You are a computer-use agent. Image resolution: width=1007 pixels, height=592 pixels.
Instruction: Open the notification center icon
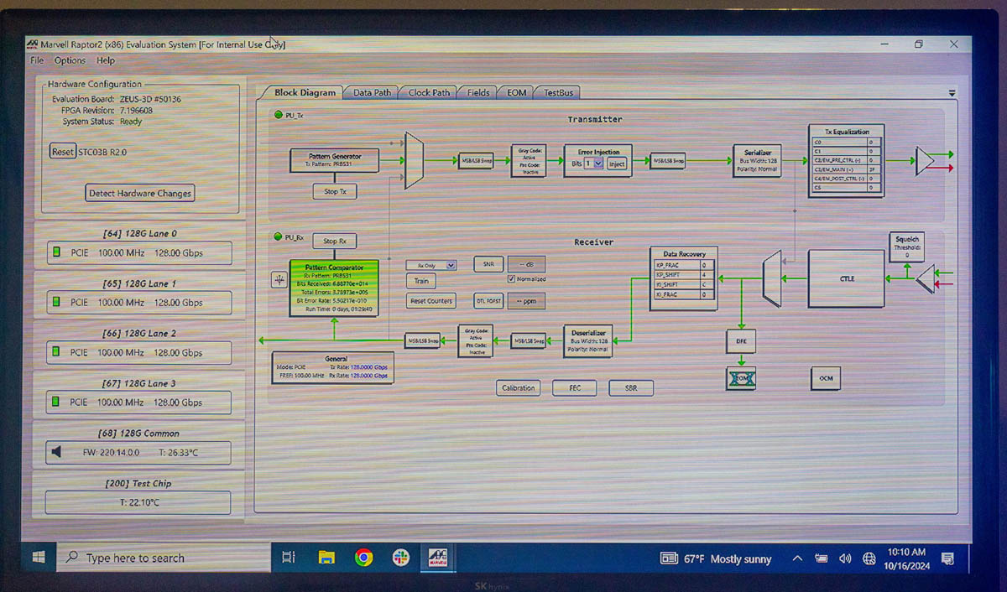947,558
